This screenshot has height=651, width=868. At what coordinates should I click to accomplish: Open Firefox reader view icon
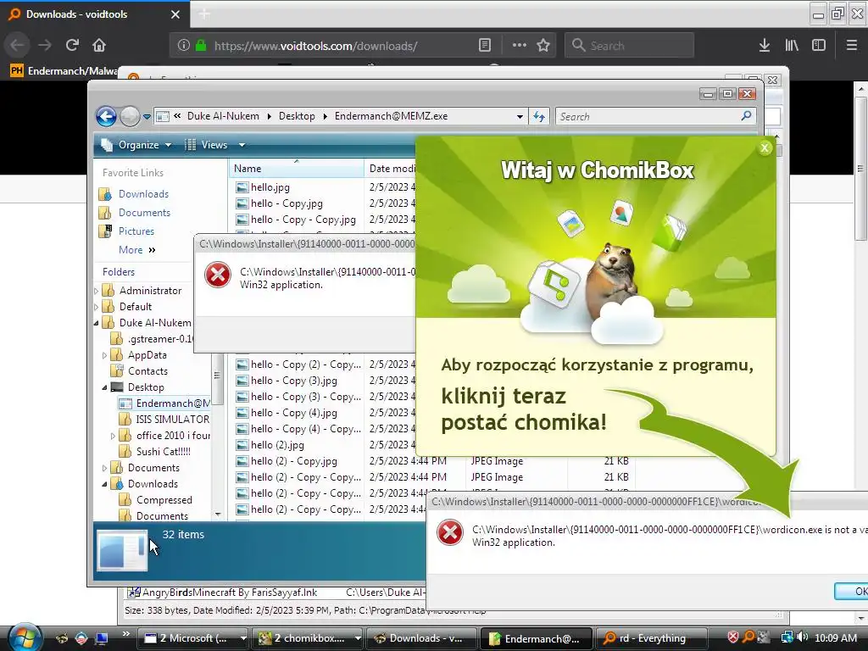click(484, 45)
